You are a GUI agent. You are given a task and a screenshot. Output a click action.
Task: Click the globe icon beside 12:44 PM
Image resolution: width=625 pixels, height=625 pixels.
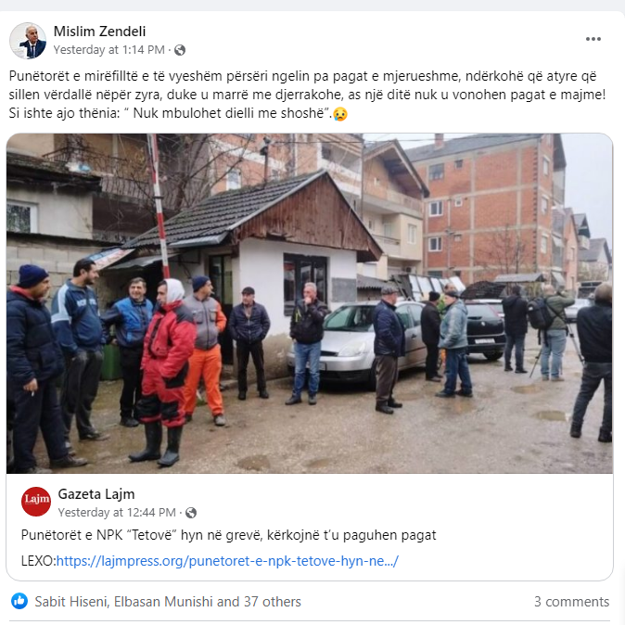pyautogui.click(x=191, y=513)
